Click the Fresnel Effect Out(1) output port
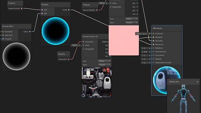This screenshot has width=201, height=113. (x=30, y=32)
